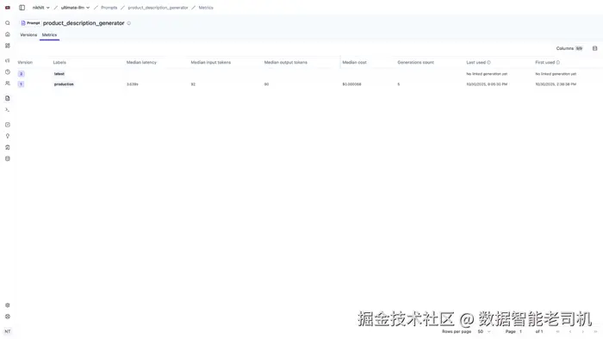Open version 2 badge in table
The width and height of the screenshot is (603, 339).
22,74
